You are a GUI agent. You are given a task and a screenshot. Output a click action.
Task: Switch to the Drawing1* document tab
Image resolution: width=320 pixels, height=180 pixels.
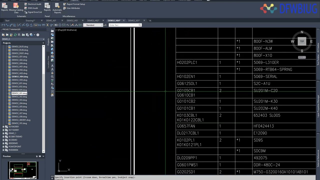point(30,20)
